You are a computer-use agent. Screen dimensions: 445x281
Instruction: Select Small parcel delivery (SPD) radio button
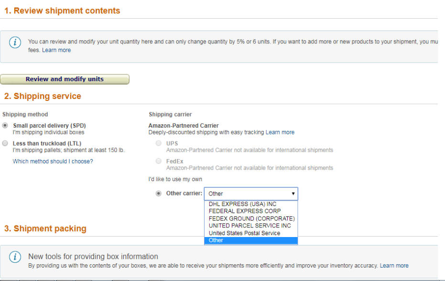[x=5, y=125]
